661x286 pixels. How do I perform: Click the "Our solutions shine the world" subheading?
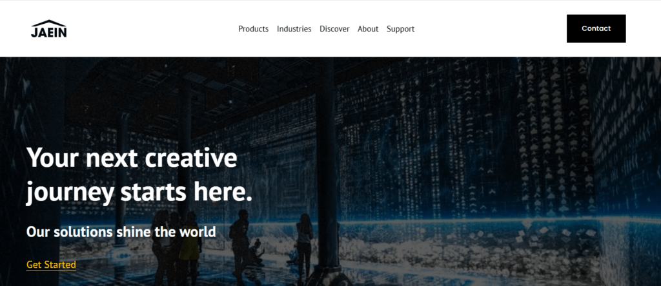click(x=121, y=232)
